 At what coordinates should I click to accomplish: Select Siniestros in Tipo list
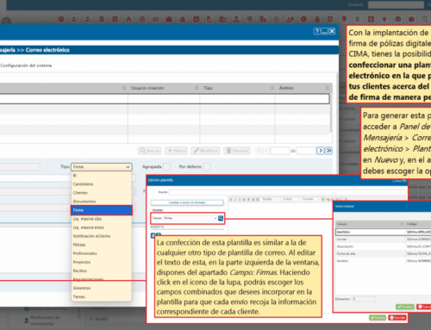102,288
